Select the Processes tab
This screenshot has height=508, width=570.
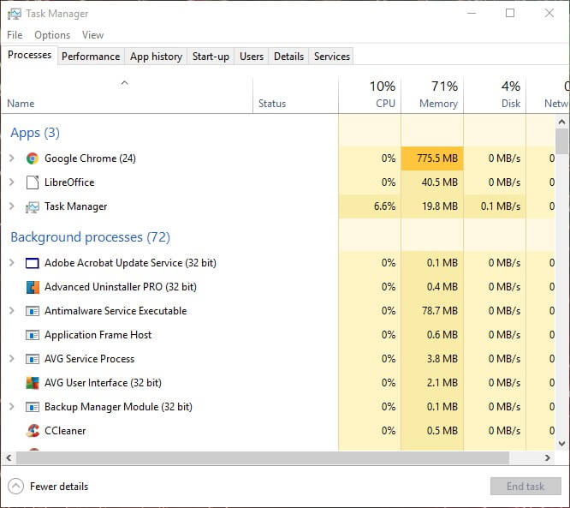point(29,56)
